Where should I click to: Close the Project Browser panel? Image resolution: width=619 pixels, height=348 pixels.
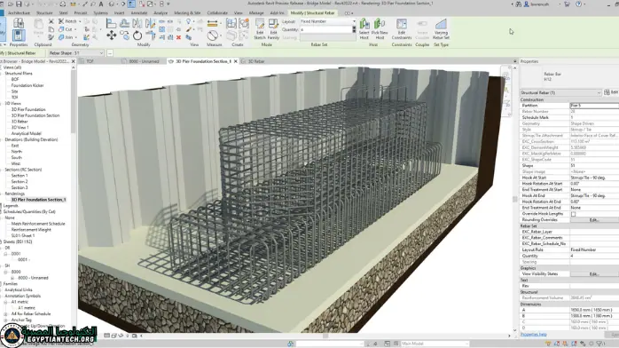click(73, 61)
